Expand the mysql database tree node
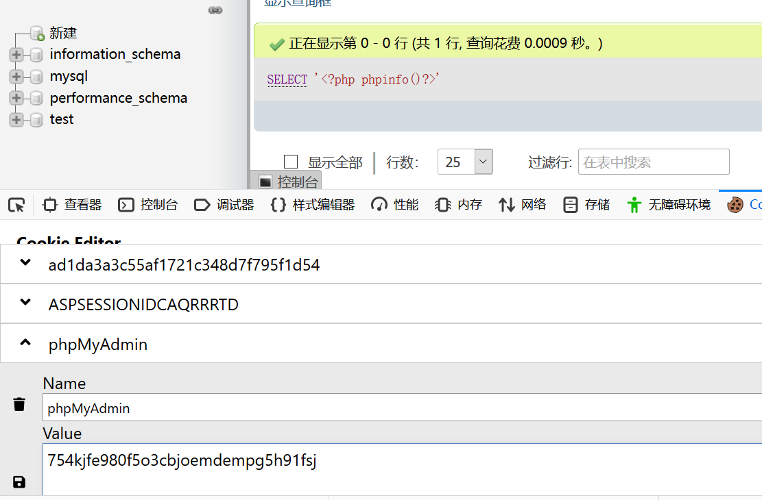This screenshot has width=762, height=500. click(16, 77)
